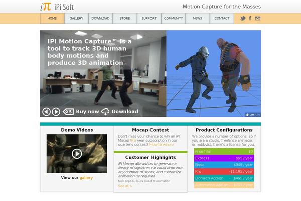The image size is (301, 201).
Task: Click the iPi Motion Capture banner headline
Action: (90, 52)
